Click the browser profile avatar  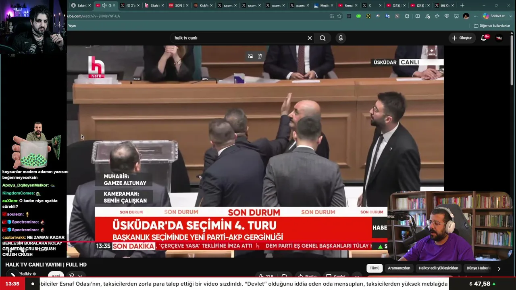click(466, 16)
